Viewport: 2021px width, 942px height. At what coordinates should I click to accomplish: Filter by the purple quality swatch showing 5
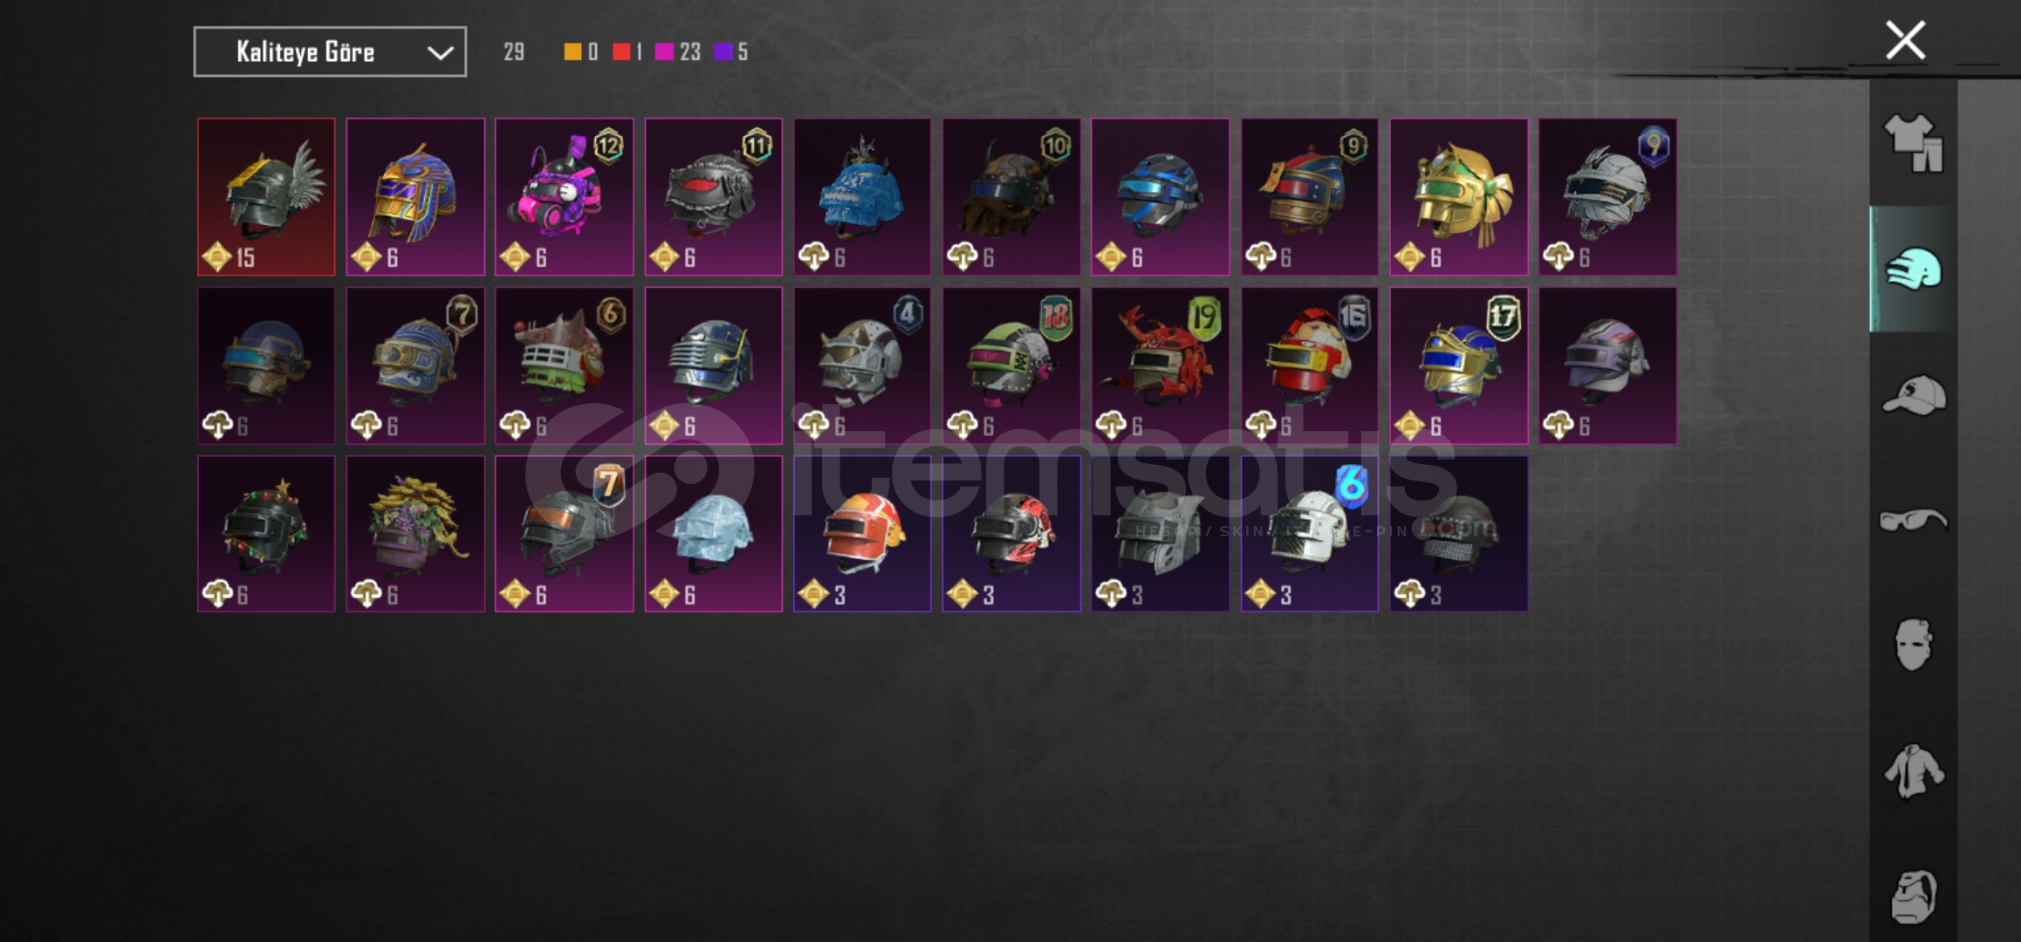click(723, 52)
